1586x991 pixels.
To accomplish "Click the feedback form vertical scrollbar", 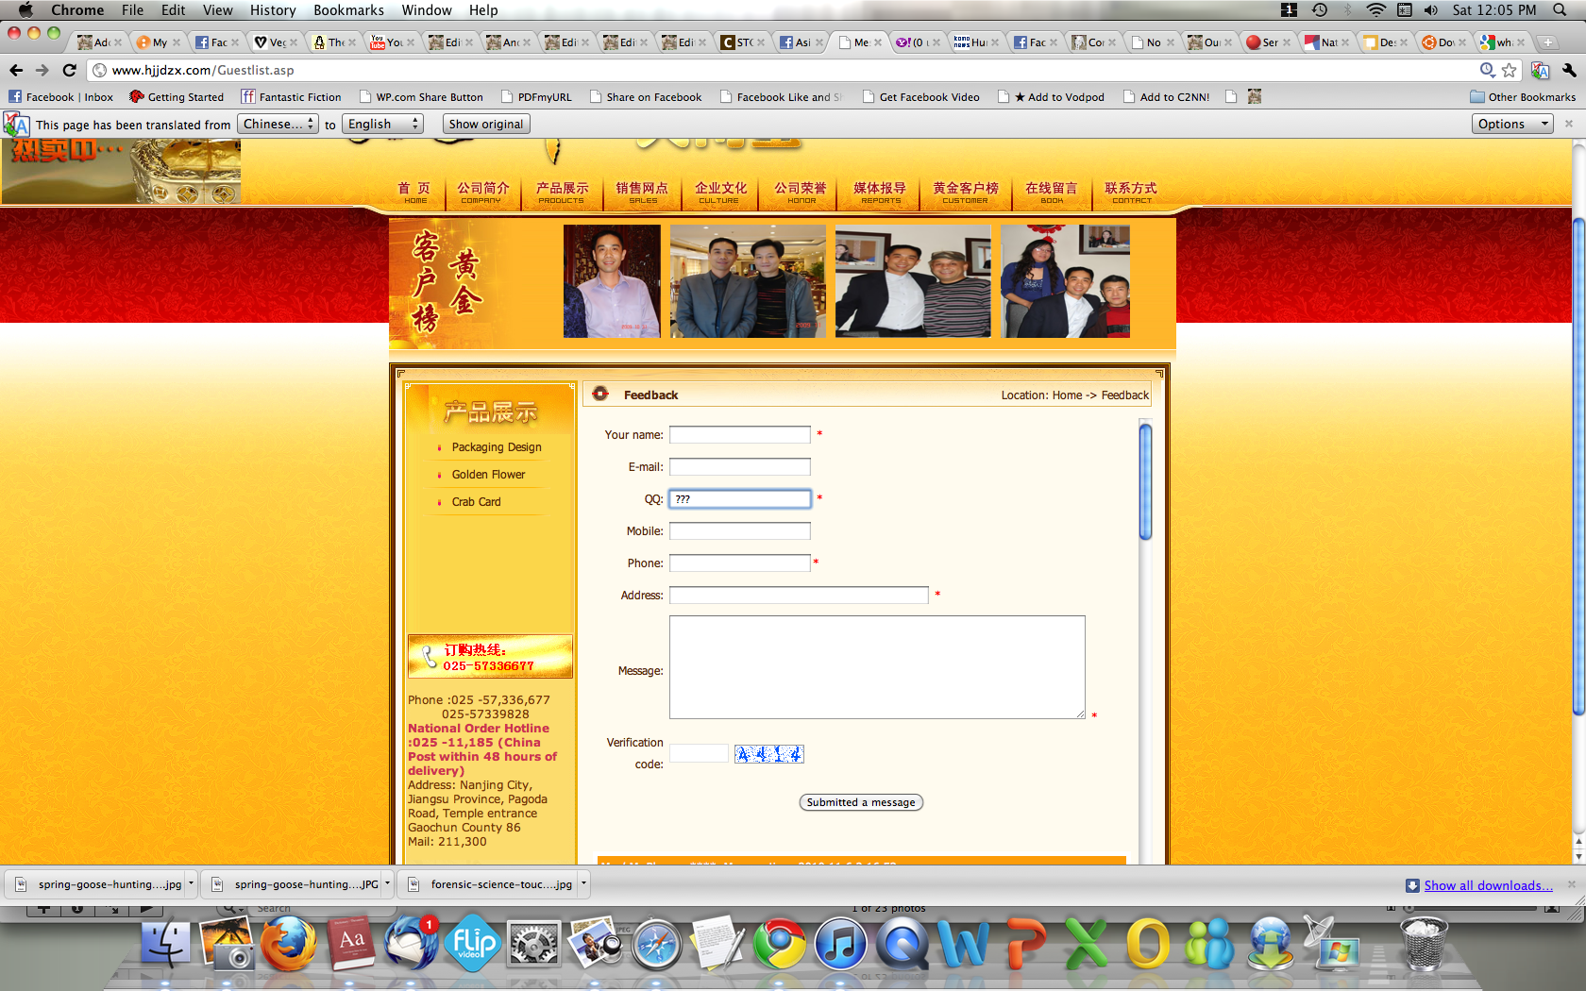I will click(1145, 482).
